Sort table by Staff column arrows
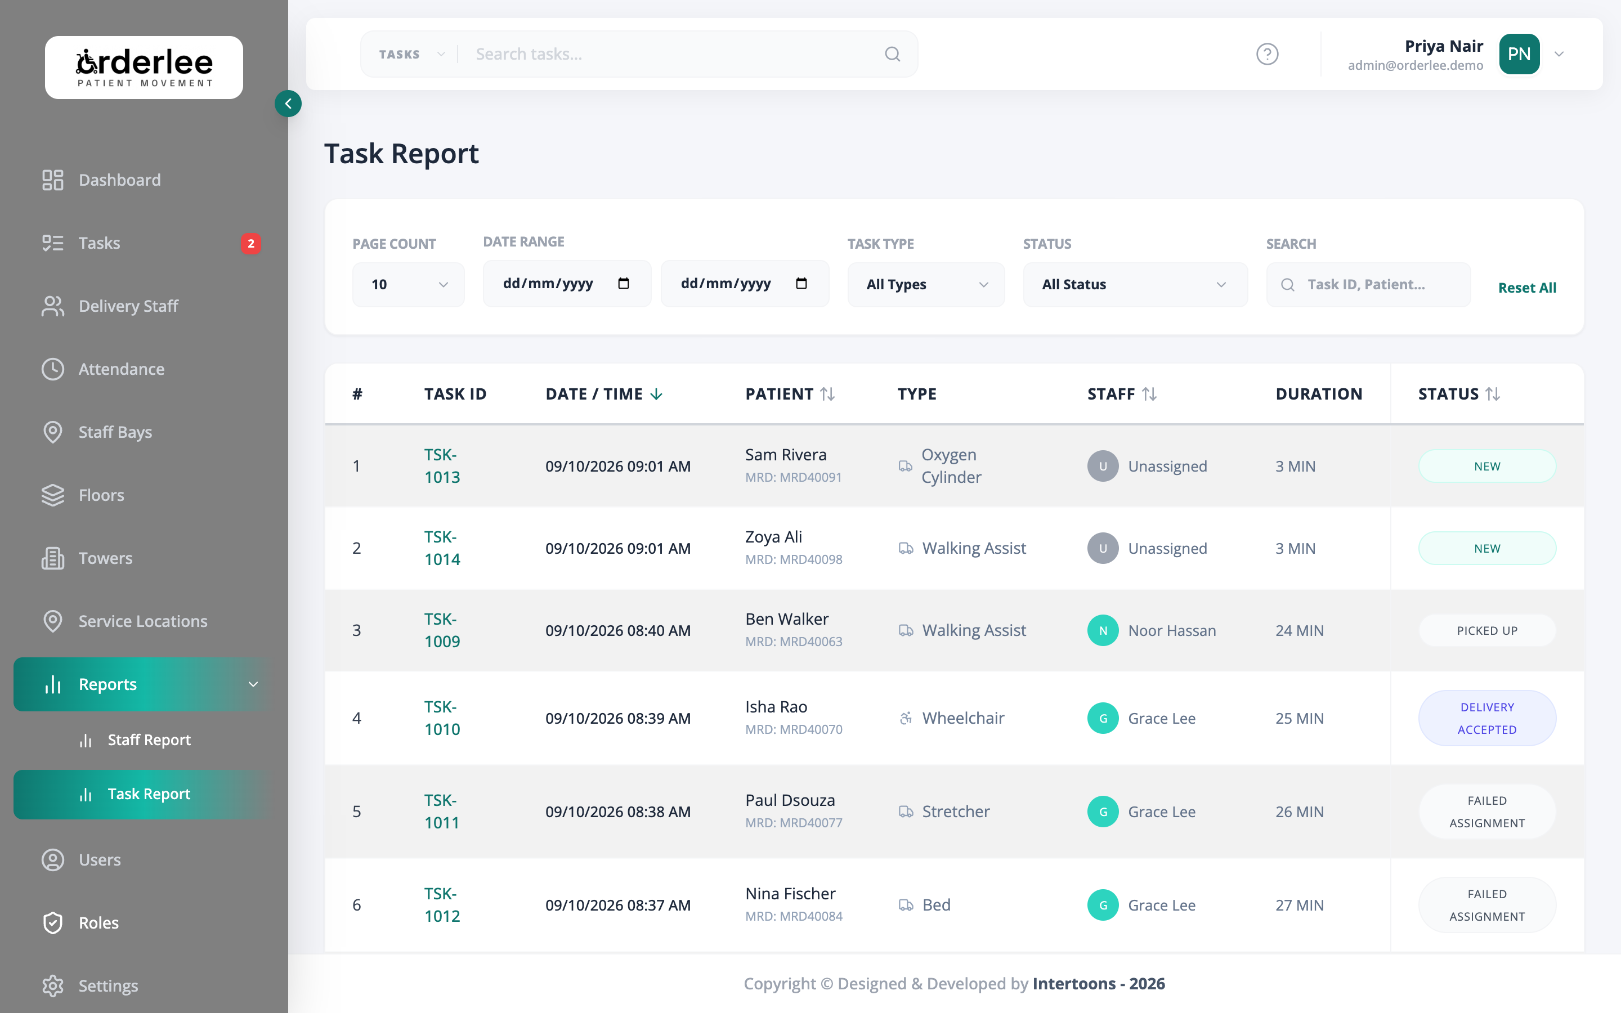 click(1149, 394)
